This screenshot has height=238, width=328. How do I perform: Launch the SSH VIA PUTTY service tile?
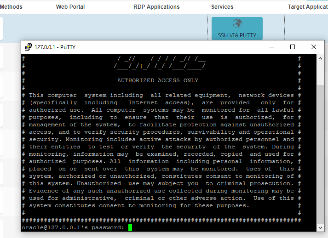point(237,28)
